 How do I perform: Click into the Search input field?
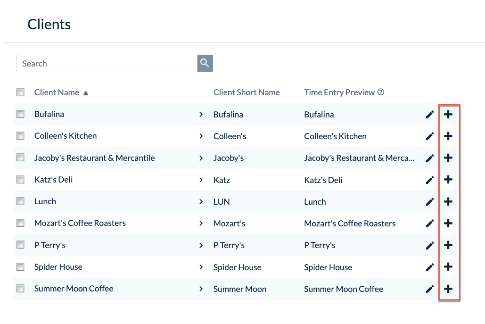(107, 64)
